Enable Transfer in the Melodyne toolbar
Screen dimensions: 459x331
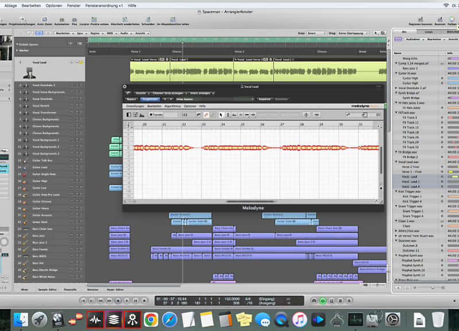(x=156, y=116)
